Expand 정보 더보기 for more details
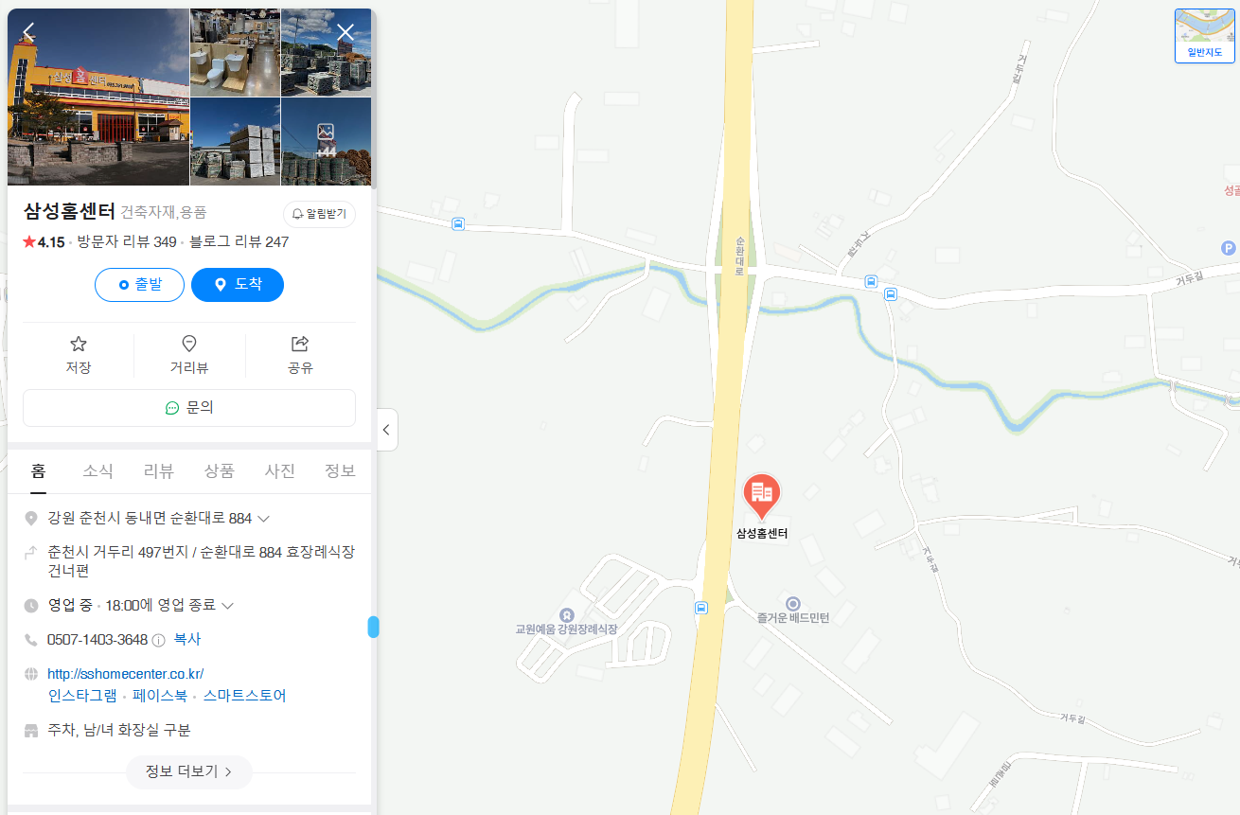This screenshot has height=815, width=1240. tap(189, 771)
